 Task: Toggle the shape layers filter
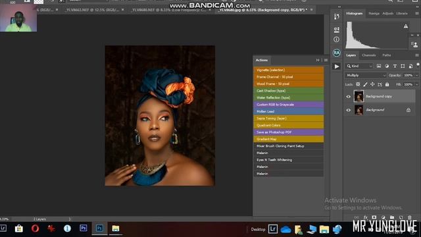click(403, 66)
